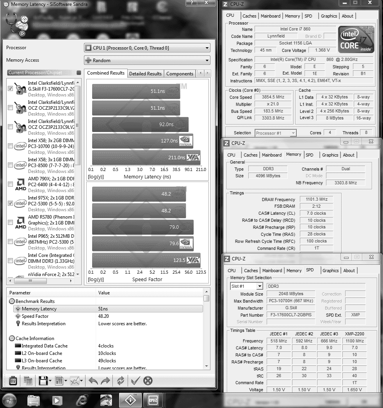This screenshot has height=408, width=383.
Task: Click the chart graph icon in Sandra toolbar
Action: pyautogui.click(x=75, y=381)
